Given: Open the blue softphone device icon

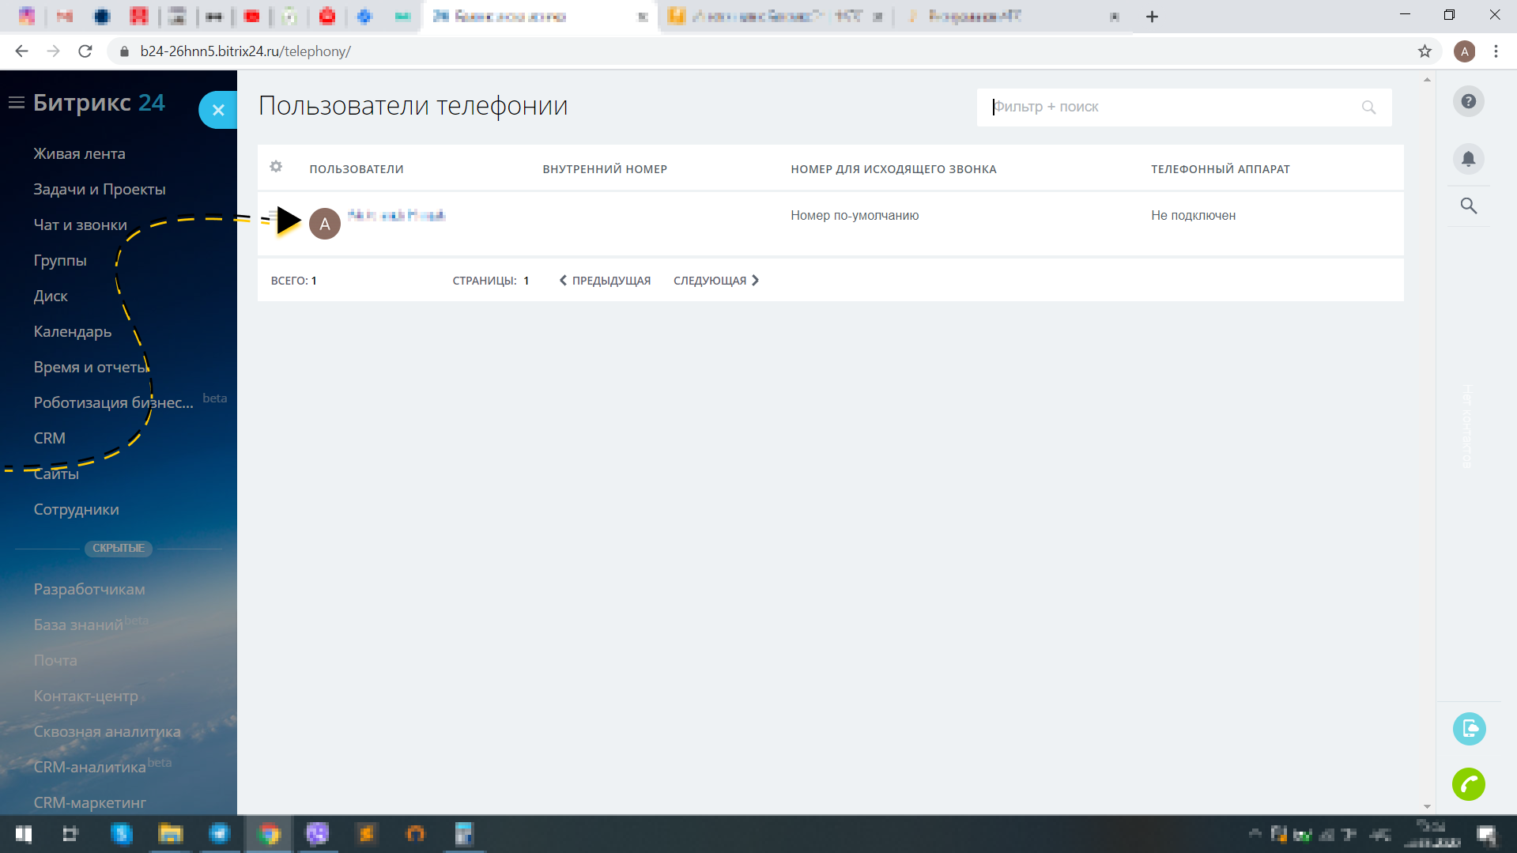Looking at the screenshot, I should [1468, 728].
